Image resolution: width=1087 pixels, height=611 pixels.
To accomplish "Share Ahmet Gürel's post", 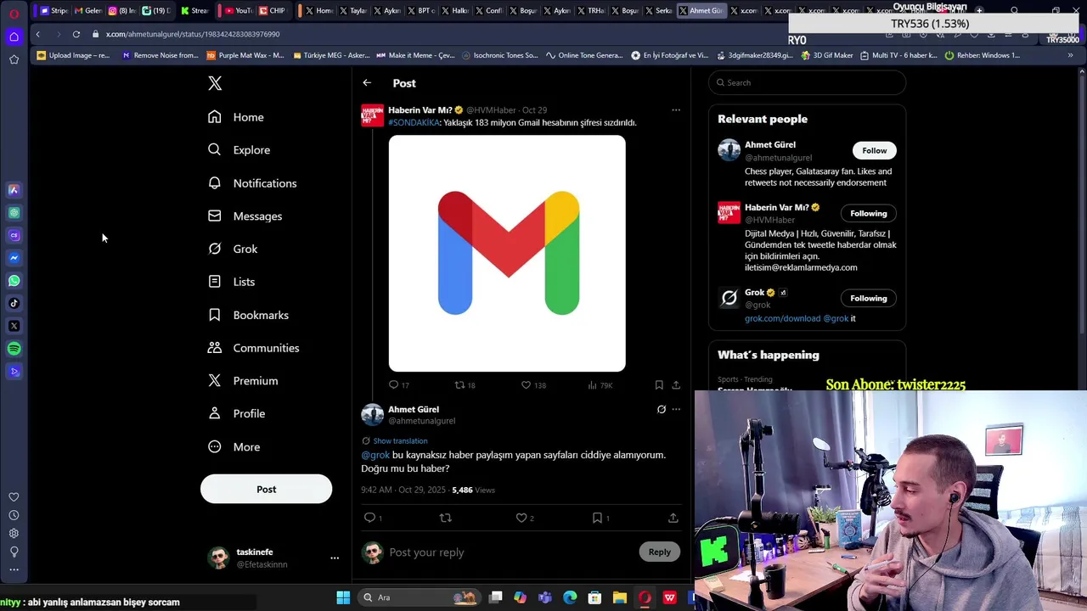I will [673, 518].
